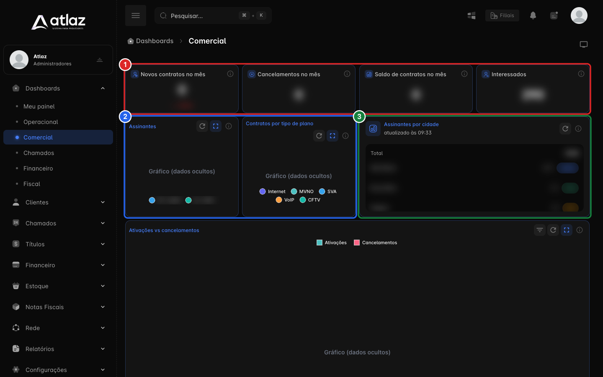Screen dimensions: 603x377
Task: Open Chamados dashboard under Dashboards
Action: (58, 153)
